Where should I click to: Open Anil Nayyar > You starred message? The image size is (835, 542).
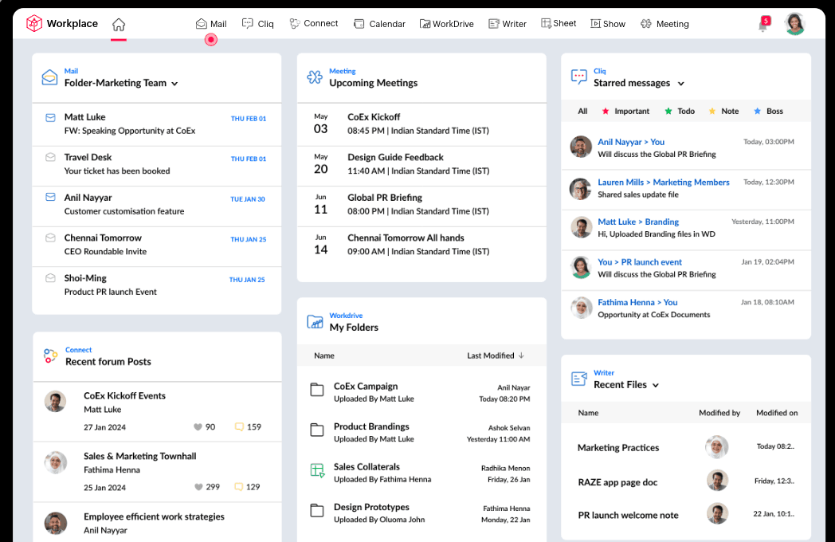click(686, 148)
